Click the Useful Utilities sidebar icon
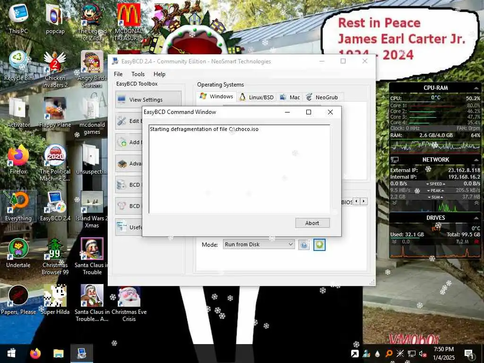Image resolution: width=484 pixels, height=363 pixels. [x=122, y=226]
